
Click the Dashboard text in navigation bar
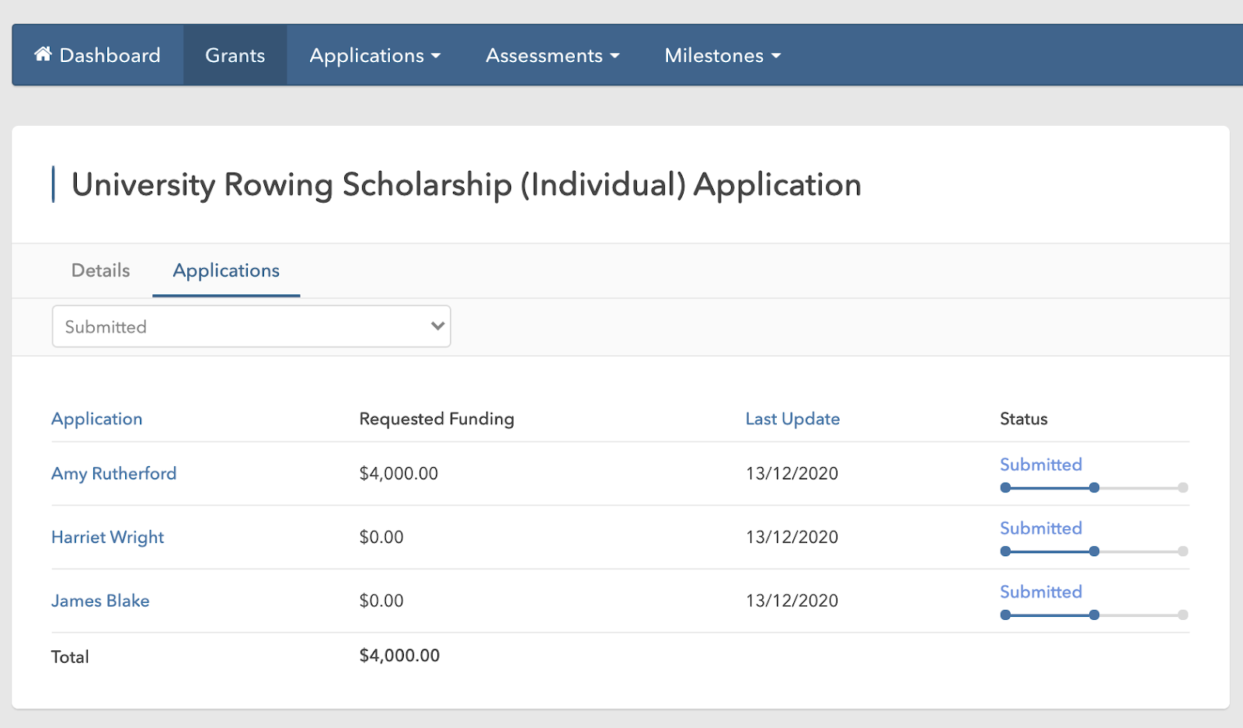tap(110, 55)
